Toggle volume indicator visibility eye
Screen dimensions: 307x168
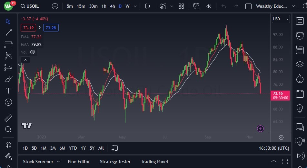[33, 52]
